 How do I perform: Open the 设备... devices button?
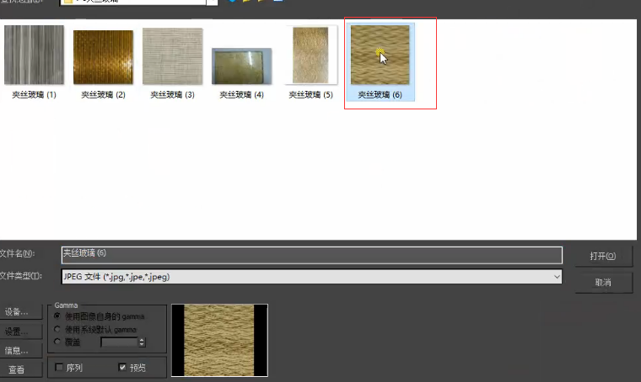click(17, 311)
